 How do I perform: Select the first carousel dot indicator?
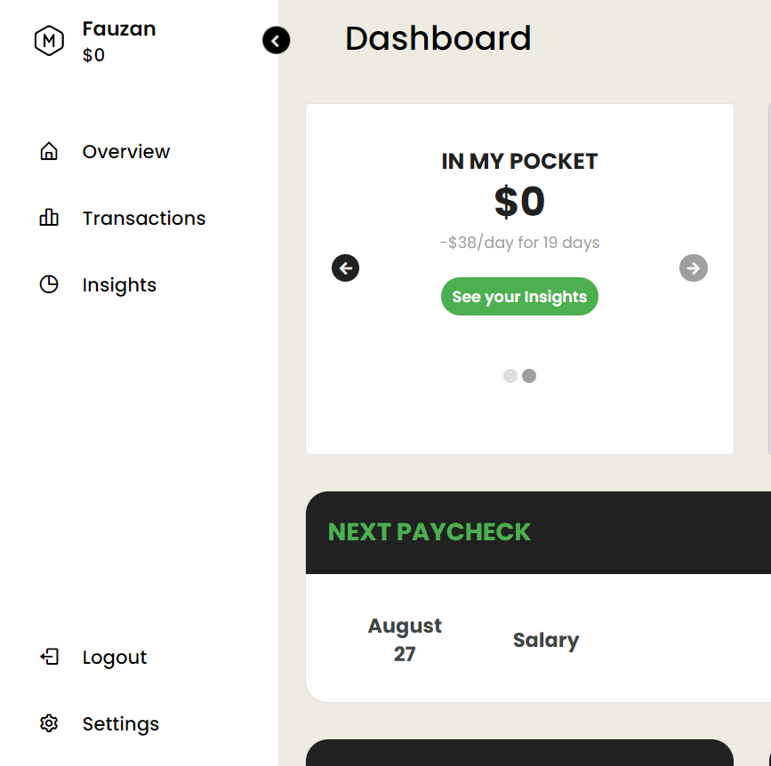(x=510, y=376)
